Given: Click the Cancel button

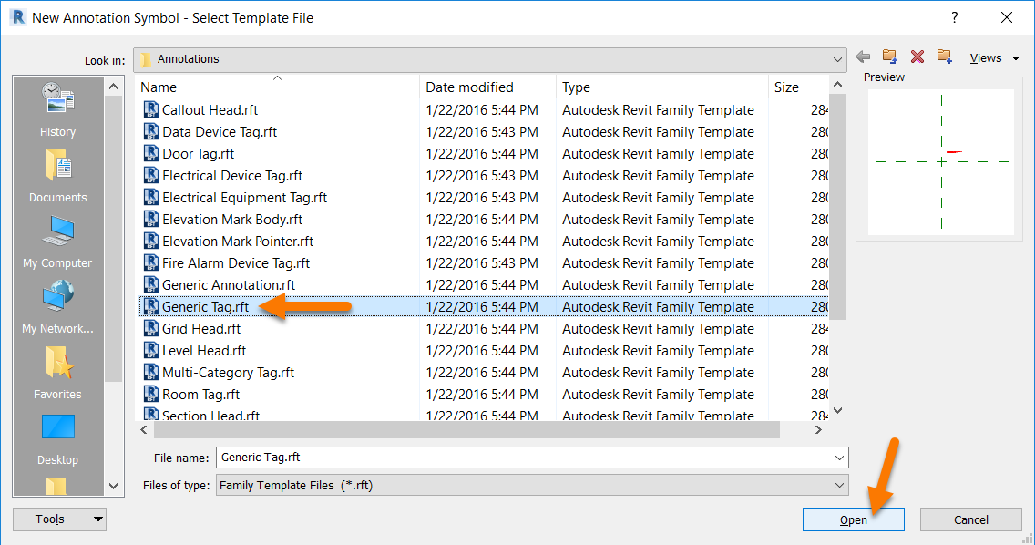Looking at the screenshot, I should click(x=970, y=519).
